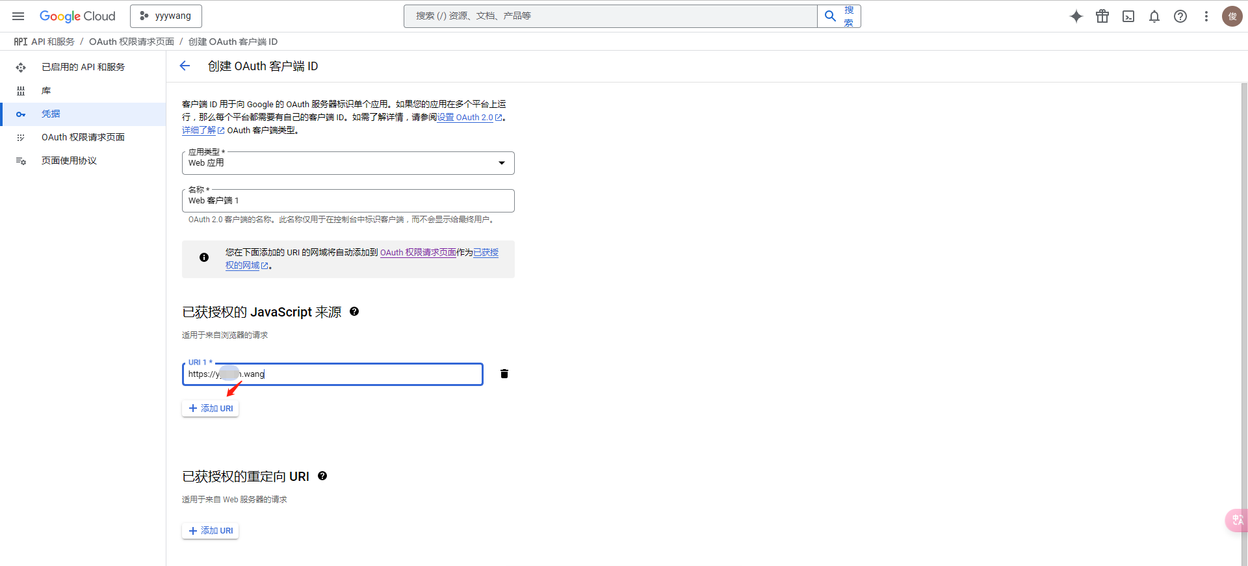Screen dimensions: 1248x566
Task: Open the help question mark menu
Action: (1180, 16)
